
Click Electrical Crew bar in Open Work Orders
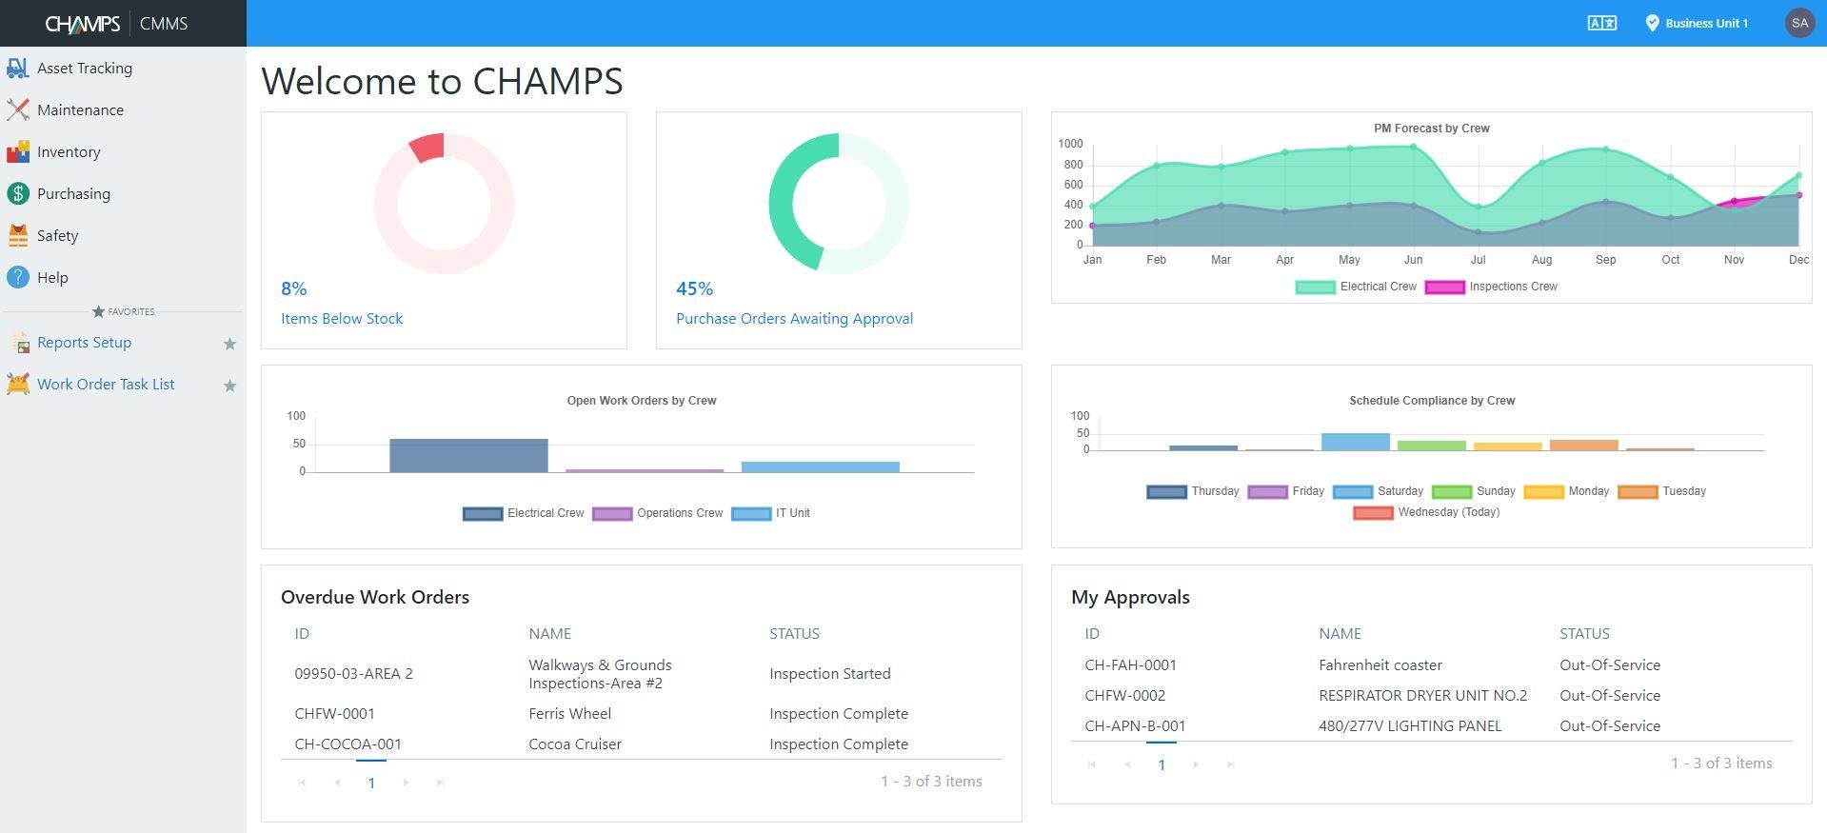pos(468,456)
